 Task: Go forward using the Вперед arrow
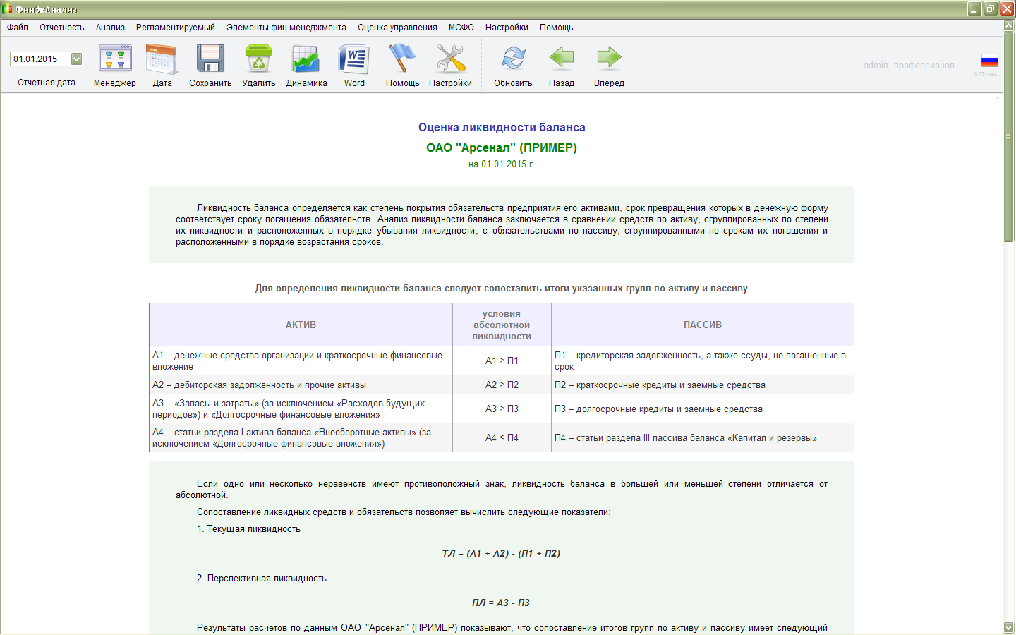609,59
